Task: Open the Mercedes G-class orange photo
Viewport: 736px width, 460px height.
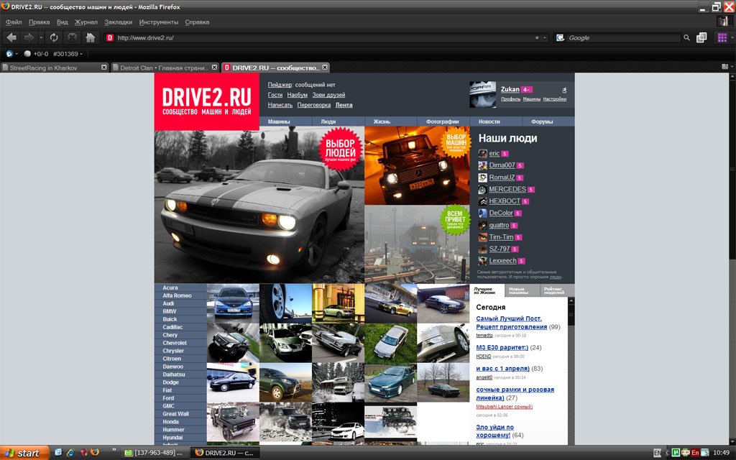Action: point(418,166)
